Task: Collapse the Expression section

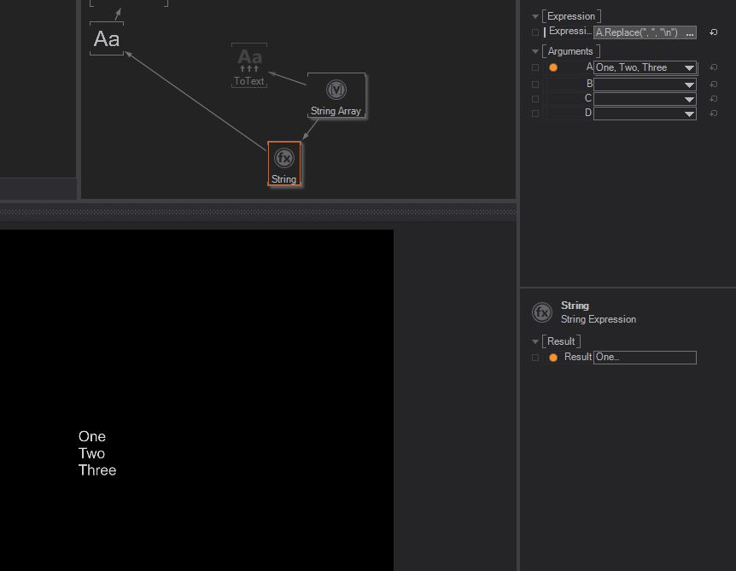Action: click(535, 16)
